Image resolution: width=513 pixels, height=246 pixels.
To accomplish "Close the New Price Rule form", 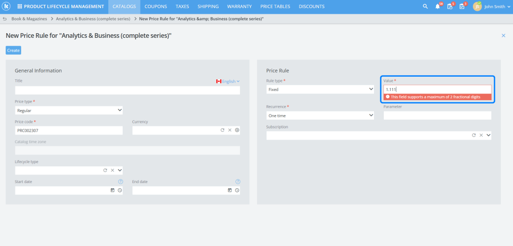I will pyautogui.click(x=504, y=36).
